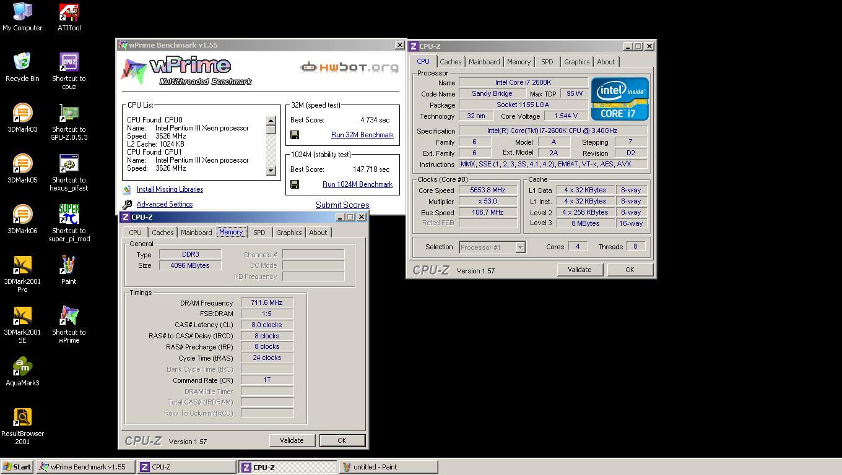Image resolution: width=842 pixels, height=475 pixels.
Task: Switch to the first CPU-Z taskbar button
Action: coord(186,467)
